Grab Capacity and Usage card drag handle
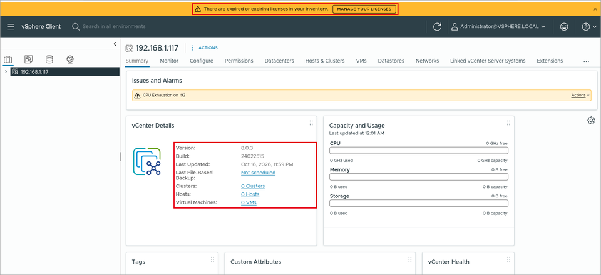This screenshot has height=275, width=601. tap(508, 122)
